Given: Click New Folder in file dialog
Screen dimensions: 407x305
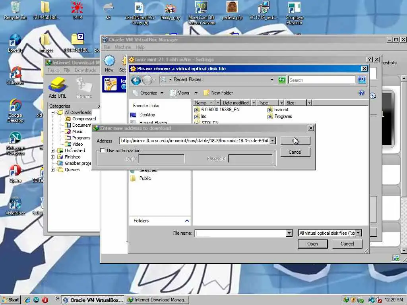Looking at the screenshot, I should [x=218, y=93].
